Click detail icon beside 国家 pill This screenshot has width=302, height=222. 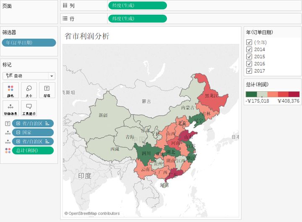coord(8,132)
